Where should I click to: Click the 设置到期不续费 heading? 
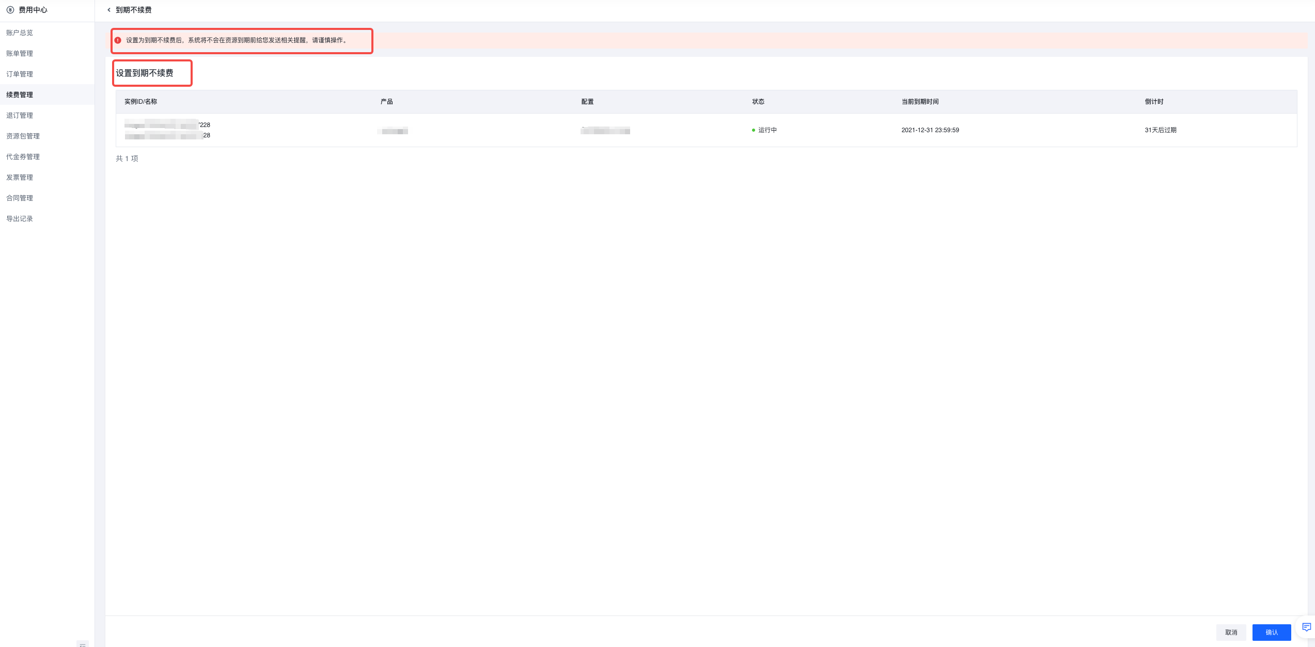[x=145, y=73]
